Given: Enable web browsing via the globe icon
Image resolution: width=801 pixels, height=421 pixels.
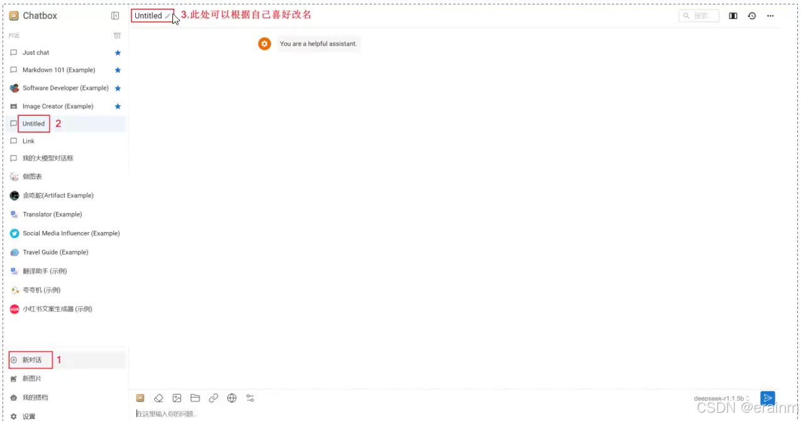Looking at the screenshot, I should [x=232, y=398].
